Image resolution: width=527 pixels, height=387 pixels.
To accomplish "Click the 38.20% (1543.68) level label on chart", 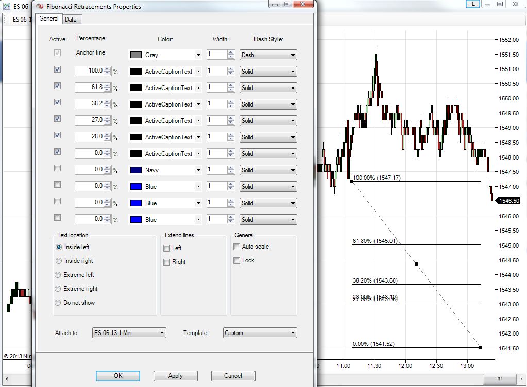I will (x=375, y=280).
